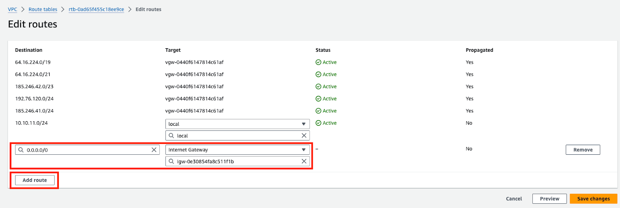Select the 64.16.224.0/21 destination text
Screen dimensions: 620x208
point(33,74)
